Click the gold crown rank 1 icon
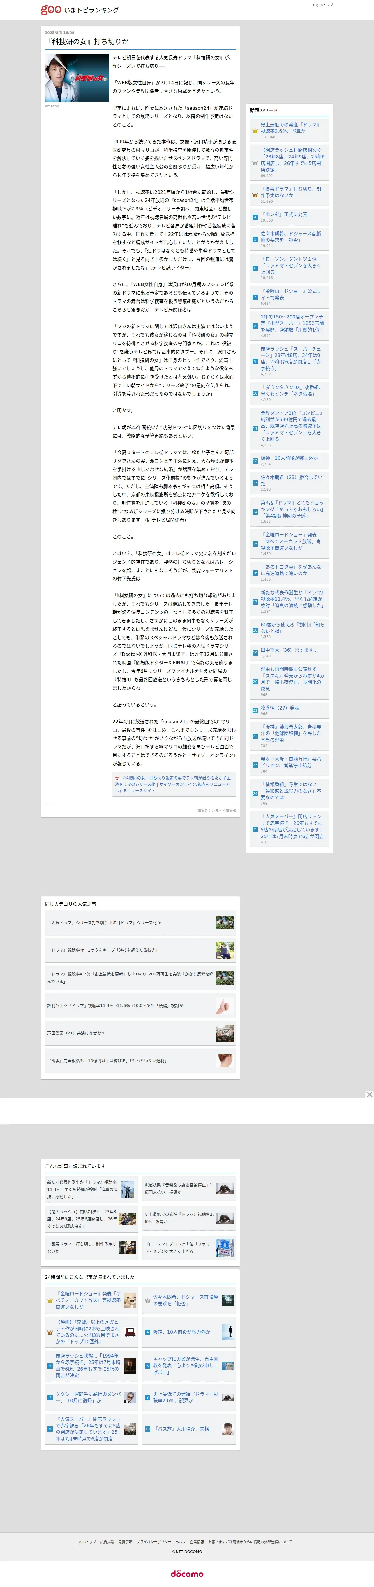Viewport: 374px width, 1587px height. [255, 130]
